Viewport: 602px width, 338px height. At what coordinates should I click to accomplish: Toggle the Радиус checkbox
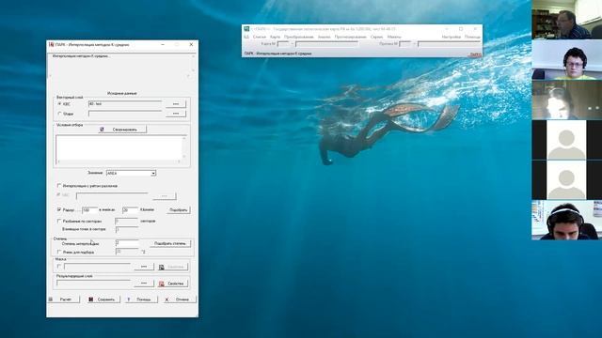[59, 209]
